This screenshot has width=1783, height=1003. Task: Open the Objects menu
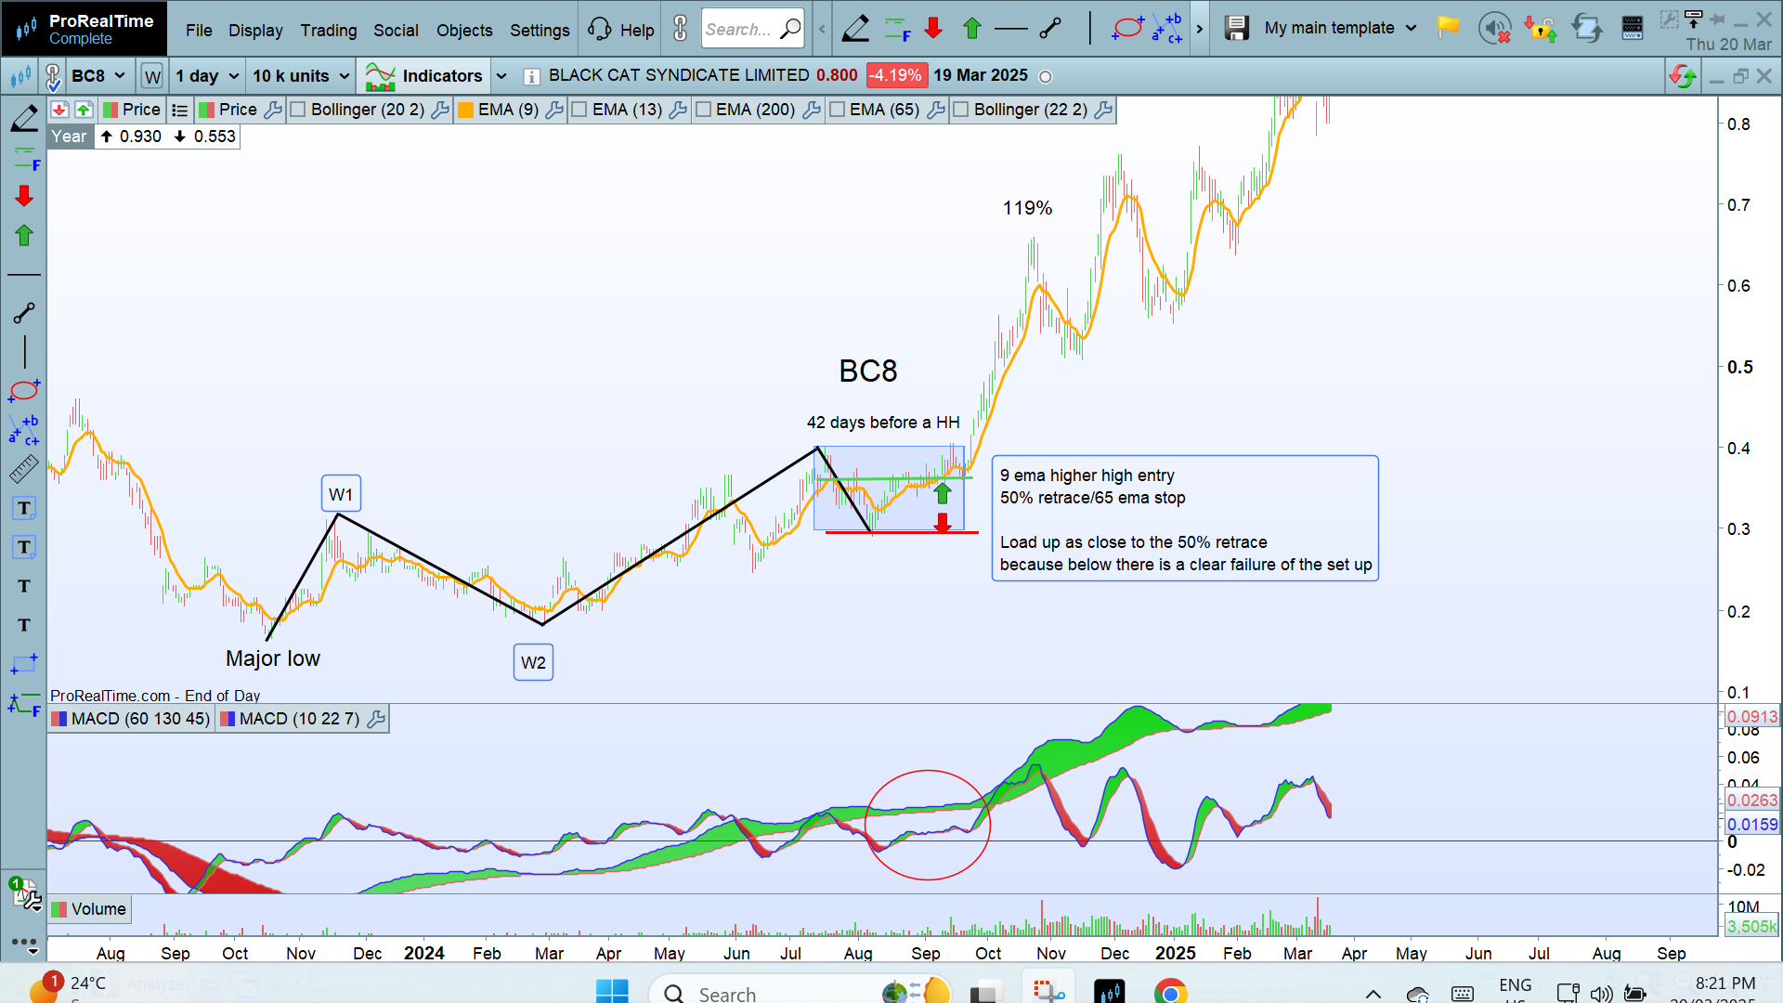tap(464, 30)
